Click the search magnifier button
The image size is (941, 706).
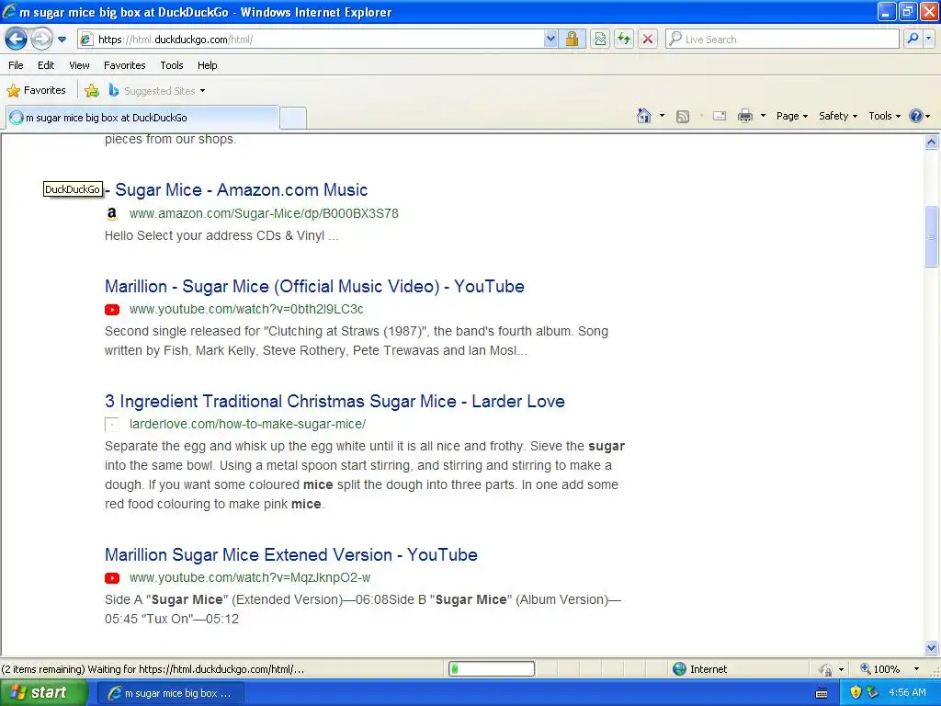coord(913,39)
